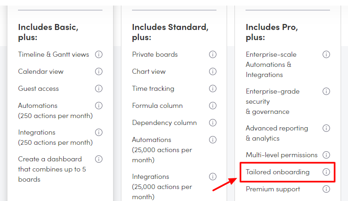Click the Tailored onboarding feature text

(x=277, y=172)
